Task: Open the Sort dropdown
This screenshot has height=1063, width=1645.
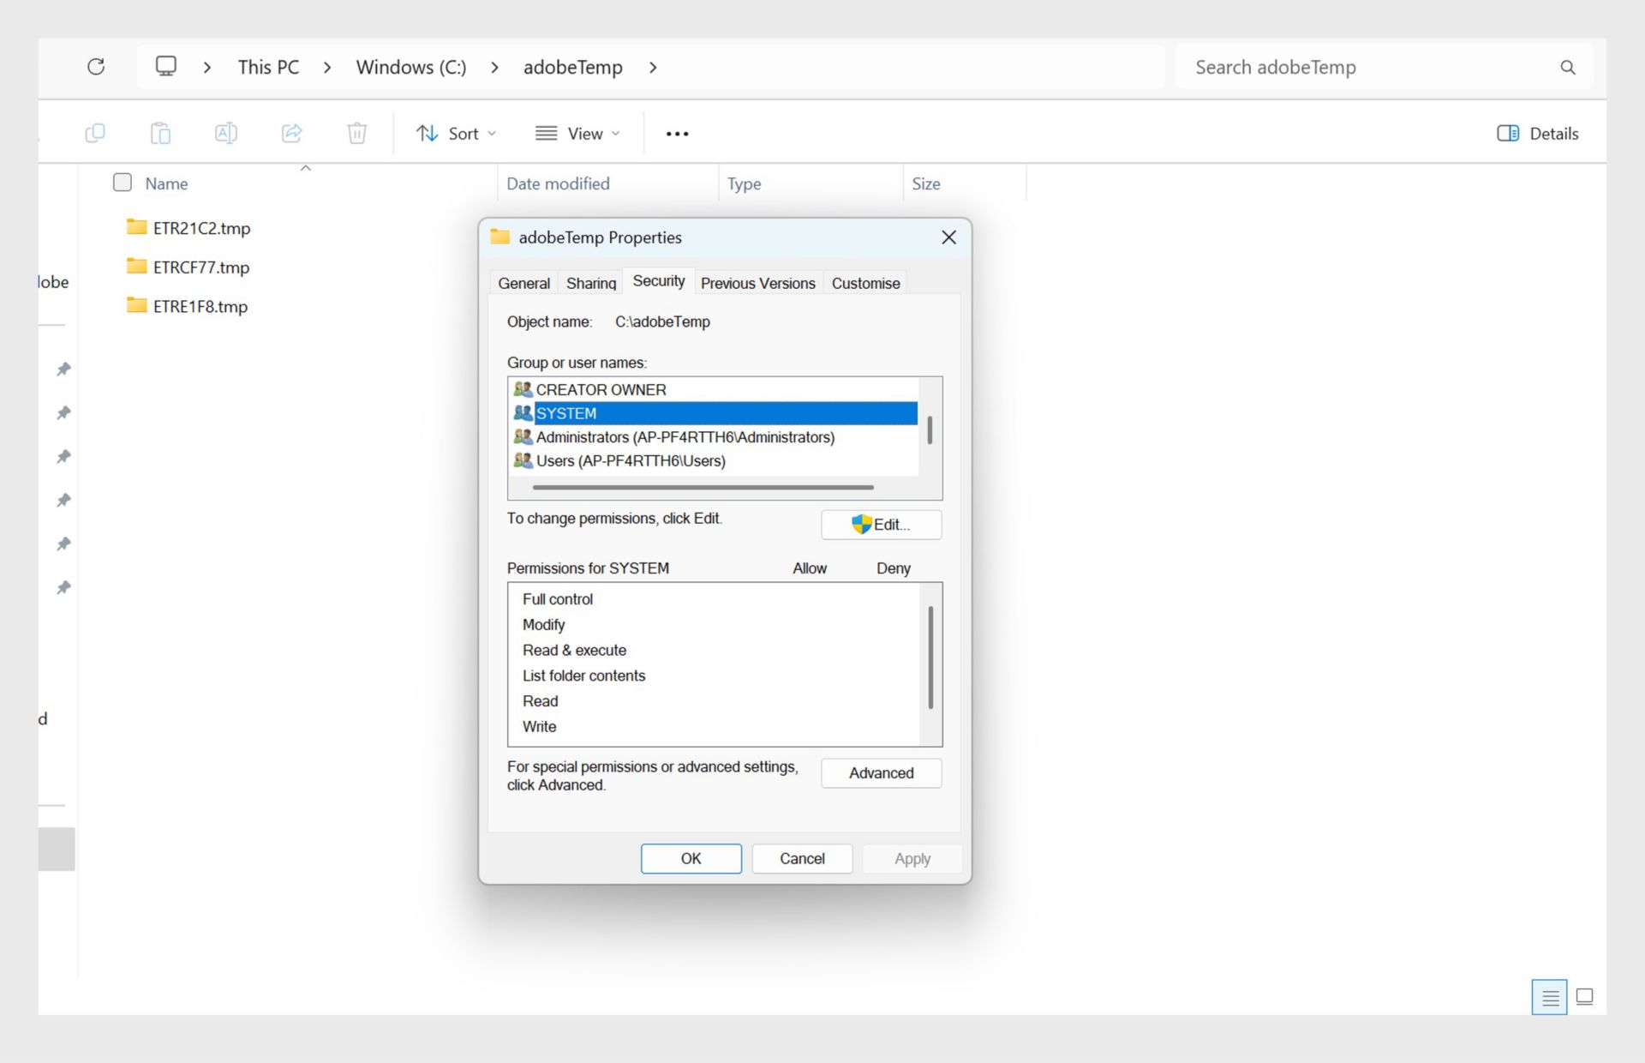Action: pyautogui.click(x=457, y=133)
